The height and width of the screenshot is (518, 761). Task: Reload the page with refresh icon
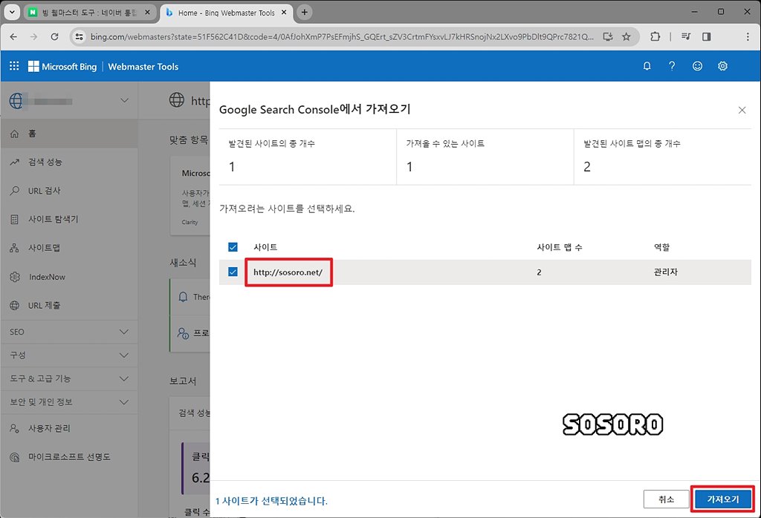click(x=54, y=36)
